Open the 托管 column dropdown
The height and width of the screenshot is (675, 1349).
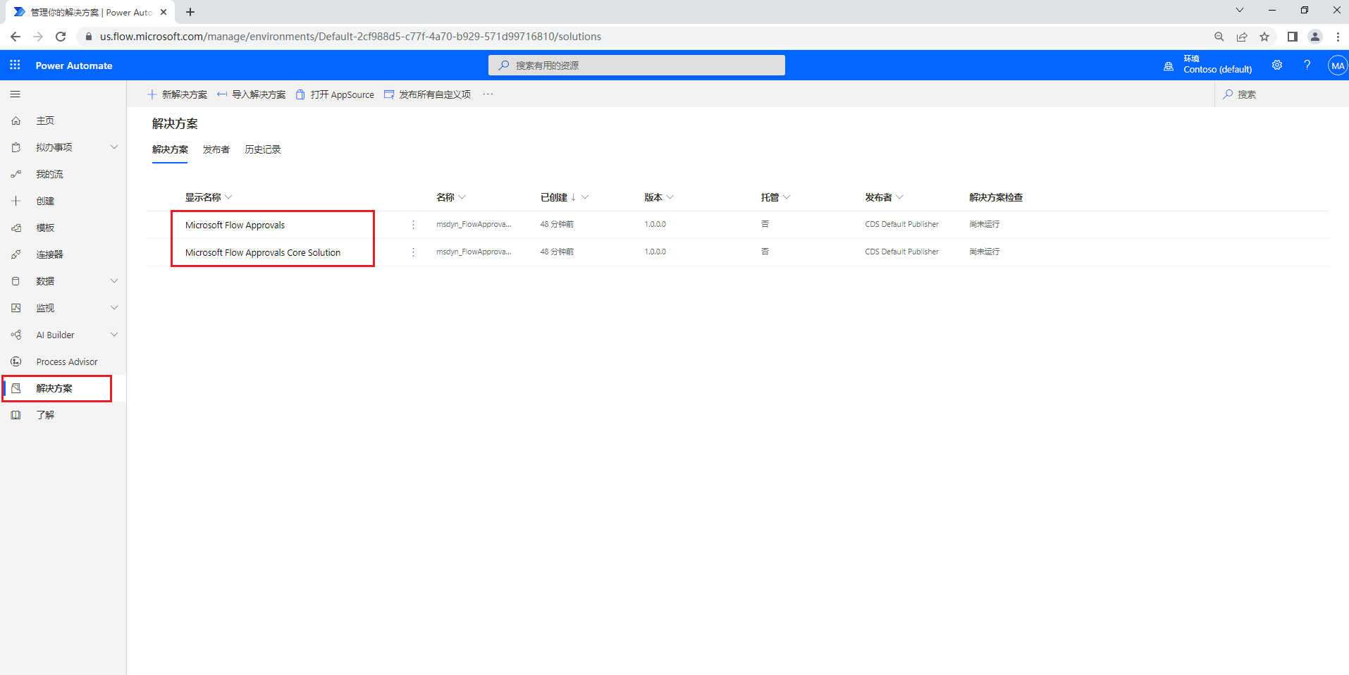tap(787, 197)
